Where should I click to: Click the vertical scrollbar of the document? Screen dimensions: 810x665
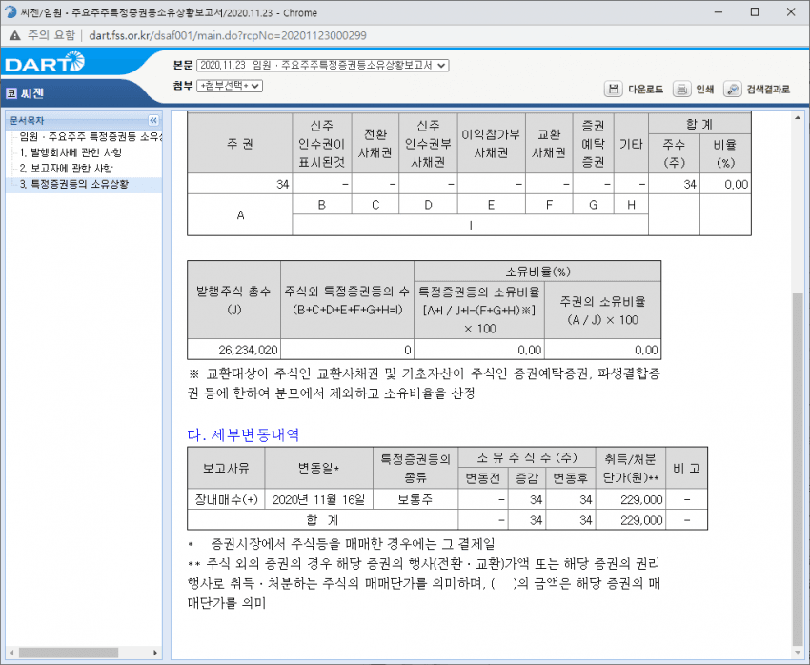797,429
